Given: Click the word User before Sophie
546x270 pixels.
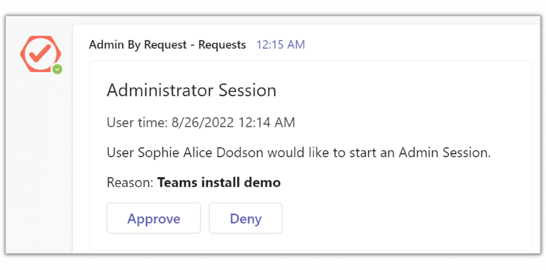Looking at the screenshot, I should pos(120,152).
